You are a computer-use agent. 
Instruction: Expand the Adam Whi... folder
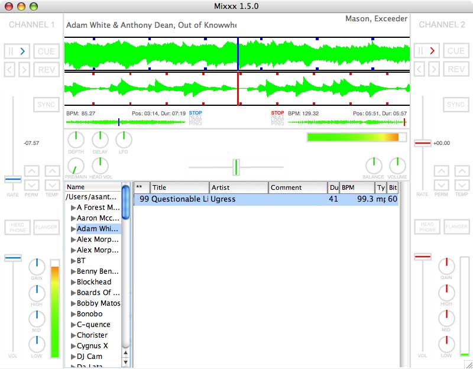click(x=73, y=229)
